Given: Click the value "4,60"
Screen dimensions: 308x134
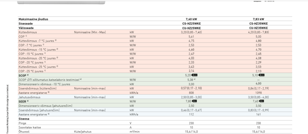Looking at the screenshot, I should coord(191,50).
